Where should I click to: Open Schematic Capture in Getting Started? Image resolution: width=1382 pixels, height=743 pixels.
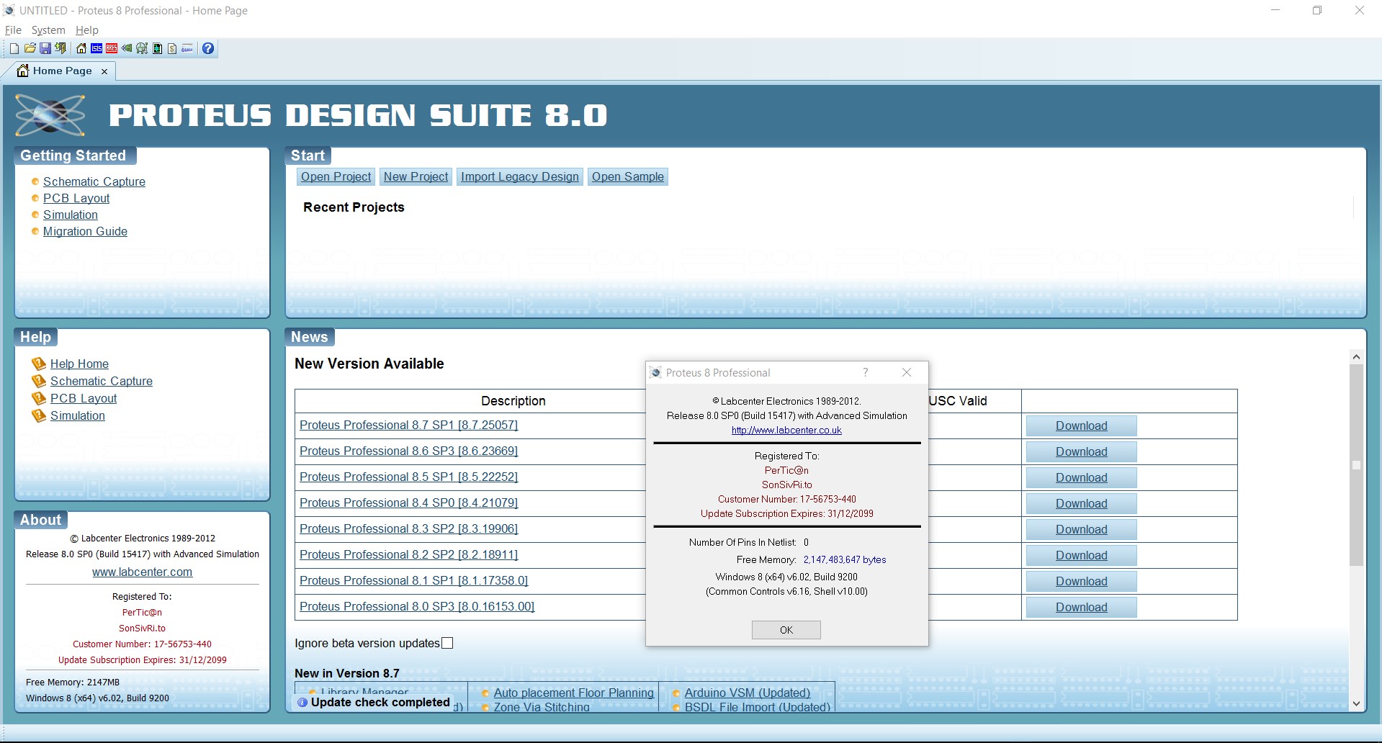pyautogui.click(x=94, y=181)
